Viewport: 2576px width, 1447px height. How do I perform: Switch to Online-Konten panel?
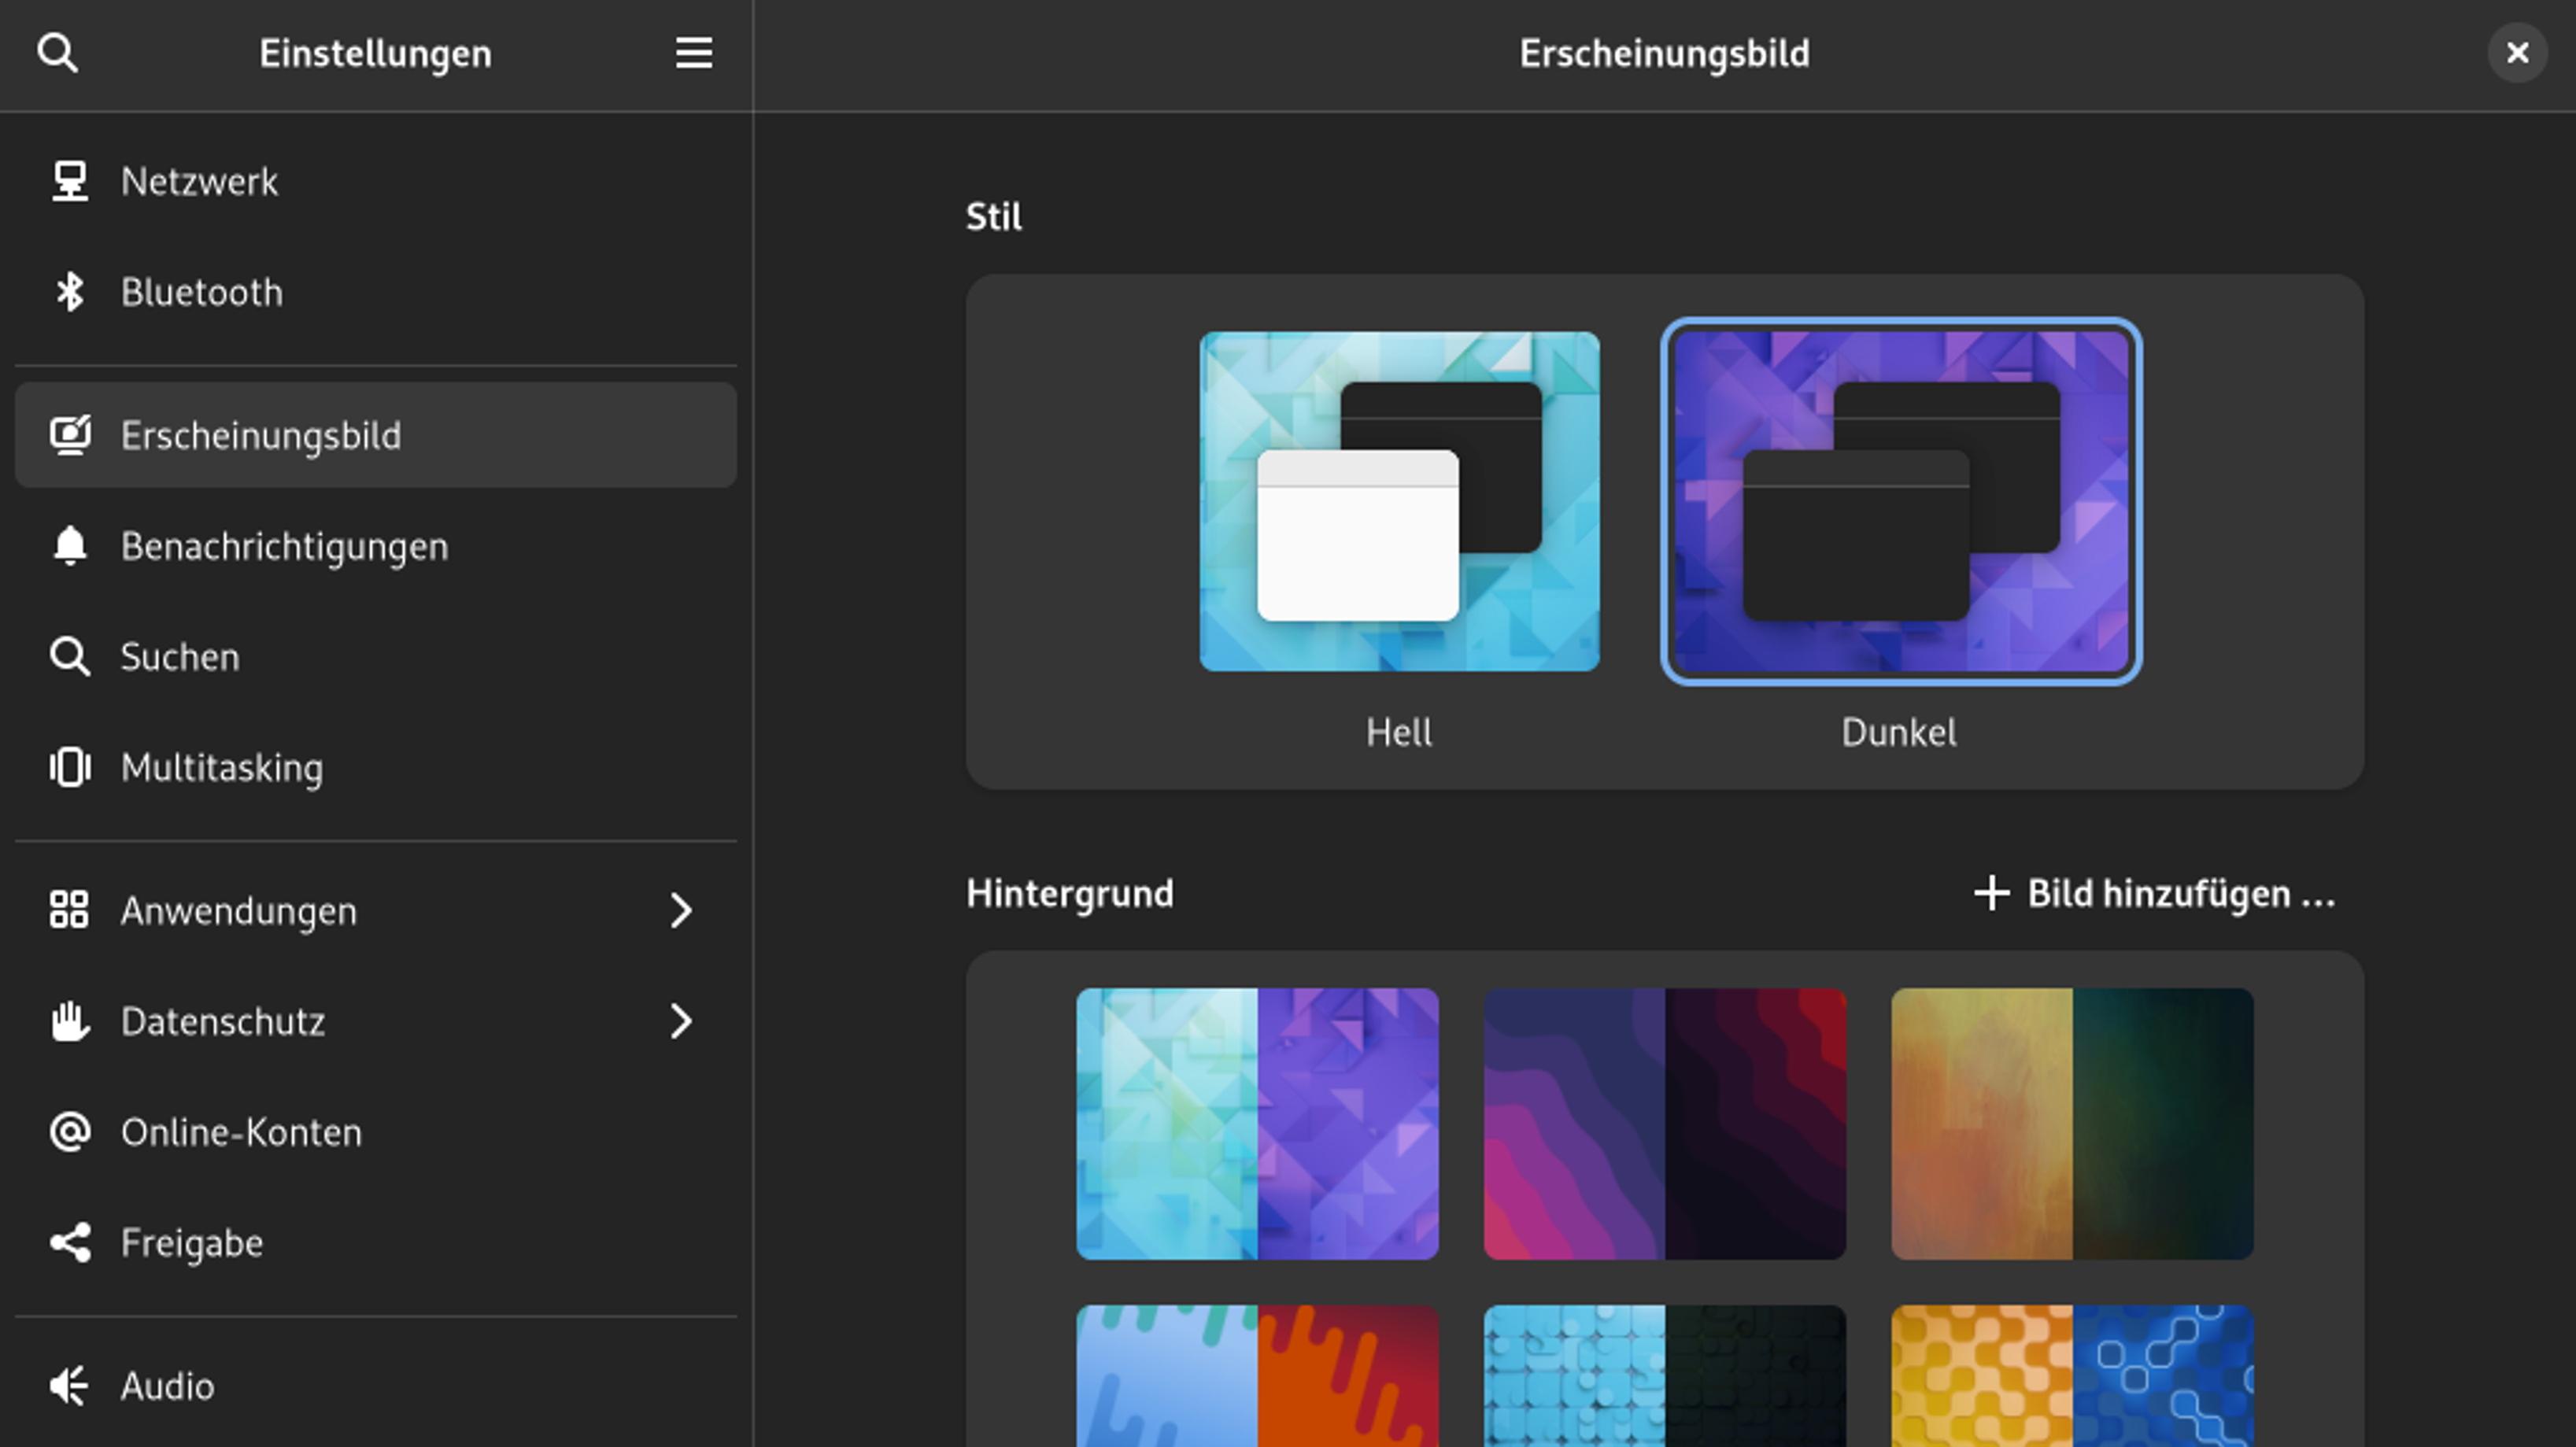376,1132
